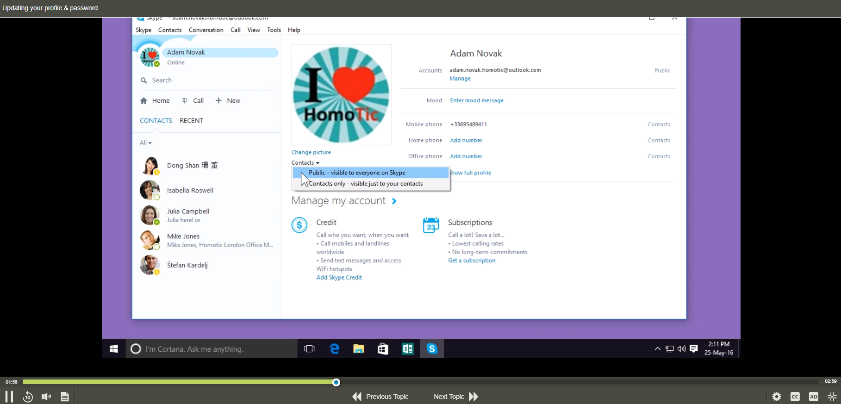Click Get a subscription link
Screen dimensions: 841x404
click(472, 261)
